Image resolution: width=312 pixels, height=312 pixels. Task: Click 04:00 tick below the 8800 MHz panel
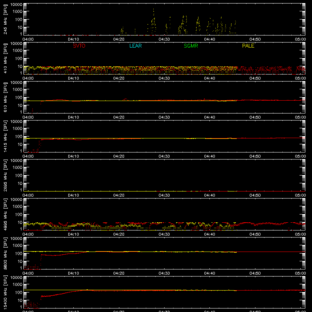tap(28, 273)
